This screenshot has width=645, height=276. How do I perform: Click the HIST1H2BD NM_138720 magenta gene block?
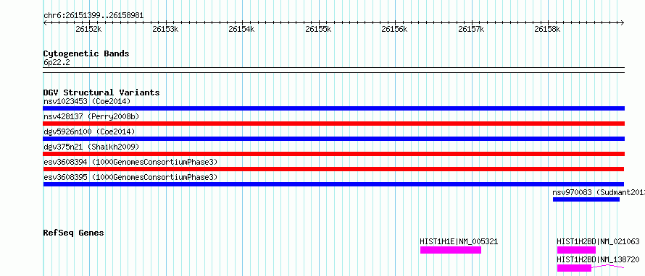click(x=574, y=268)
